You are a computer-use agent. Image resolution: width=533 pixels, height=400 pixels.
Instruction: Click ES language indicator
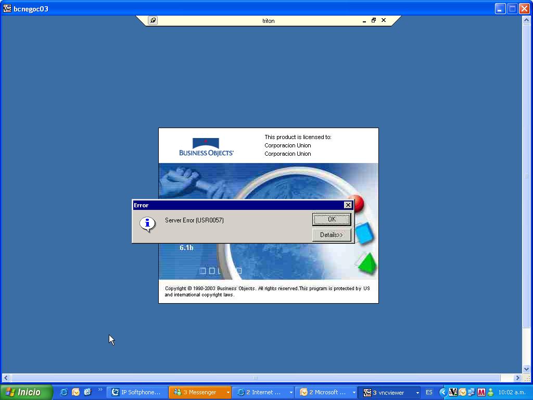429,393
